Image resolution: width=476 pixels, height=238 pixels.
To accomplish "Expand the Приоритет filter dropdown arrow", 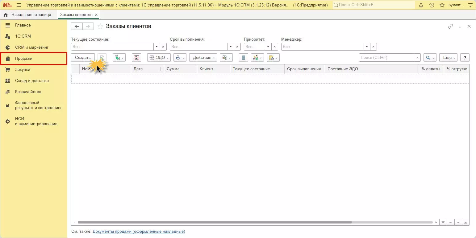I will (268, 47).
